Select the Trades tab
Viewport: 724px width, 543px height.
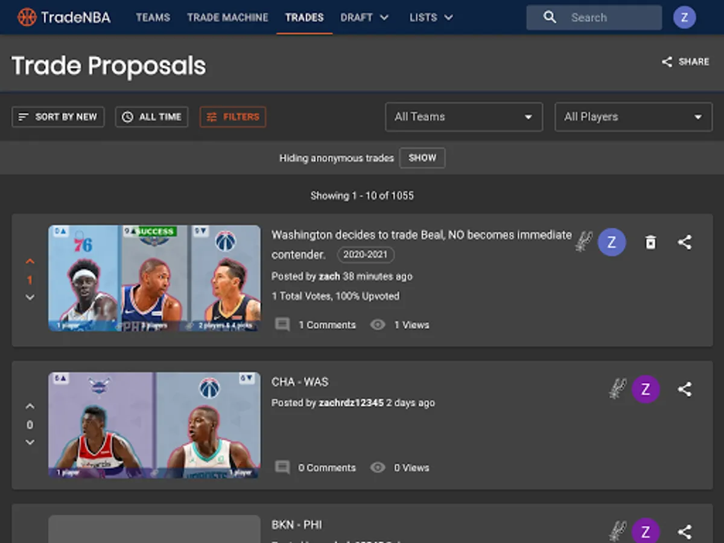[304, 17]
